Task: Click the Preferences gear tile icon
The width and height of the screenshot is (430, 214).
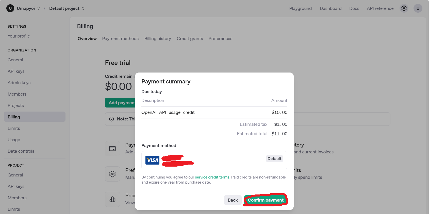Action: tap(112, 174)
